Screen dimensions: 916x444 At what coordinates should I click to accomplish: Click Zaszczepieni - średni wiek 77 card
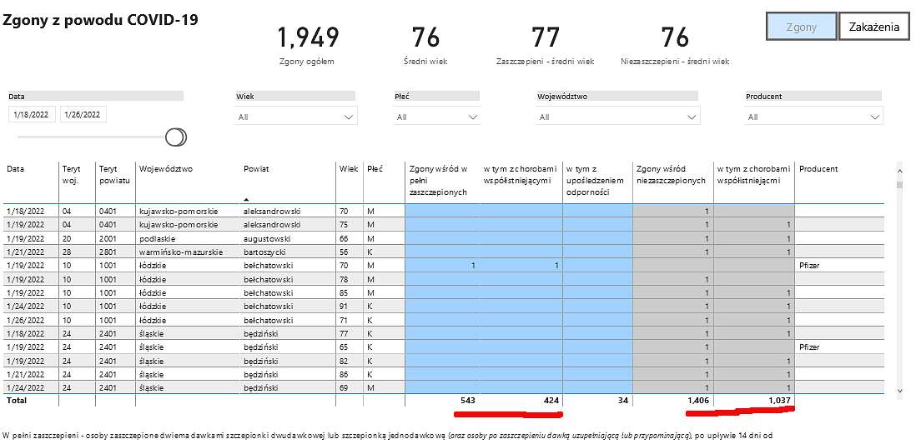coord(545,44)
